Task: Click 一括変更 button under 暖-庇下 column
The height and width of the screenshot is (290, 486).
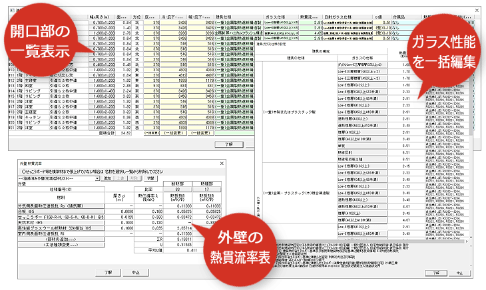Action: pos(201,133)
